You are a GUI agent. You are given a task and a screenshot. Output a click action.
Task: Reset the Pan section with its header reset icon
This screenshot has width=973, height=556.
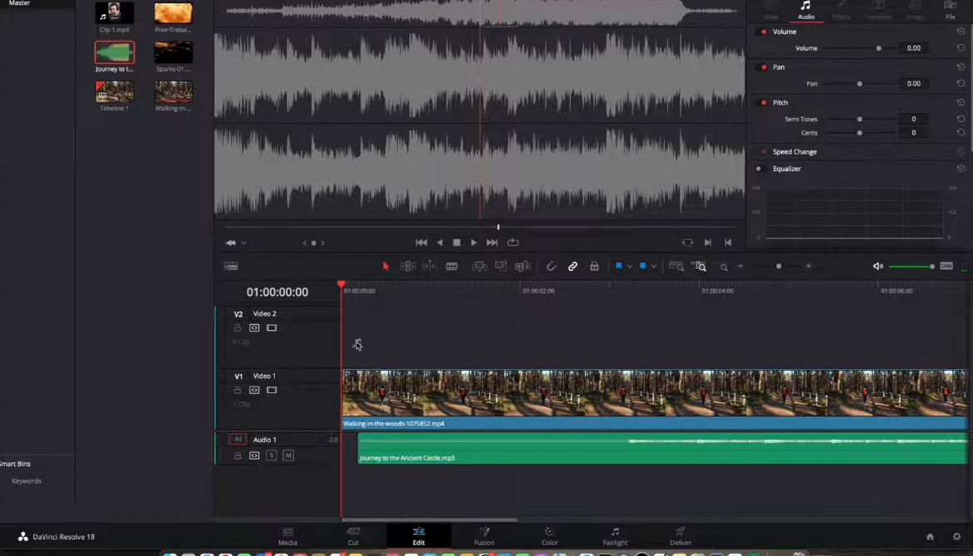tap(961, 66)
